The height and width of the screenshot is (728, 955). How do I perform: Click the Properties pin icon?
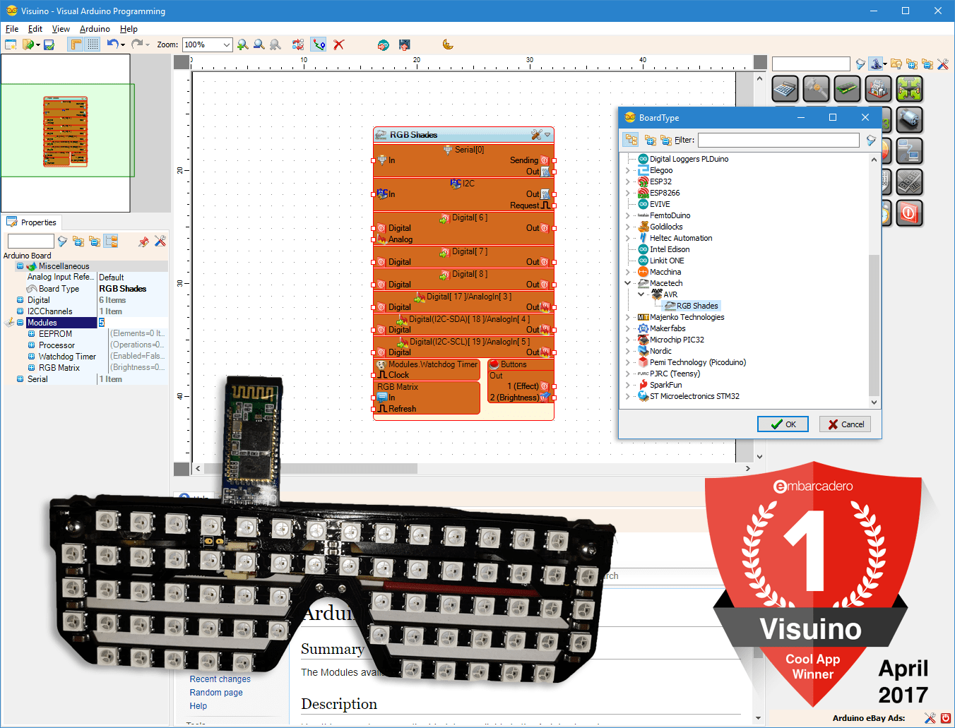click(144, 241)
